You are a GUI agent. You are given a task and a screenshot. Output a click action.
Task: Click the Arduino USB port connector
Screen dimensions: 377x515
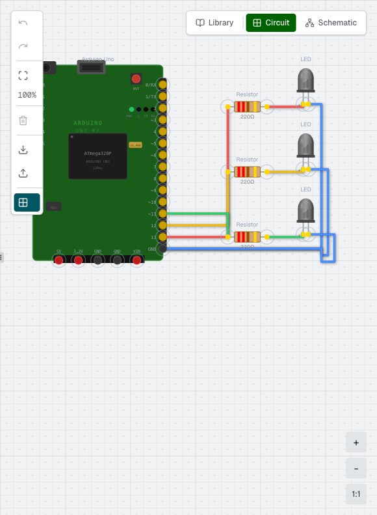pos(92,67)
